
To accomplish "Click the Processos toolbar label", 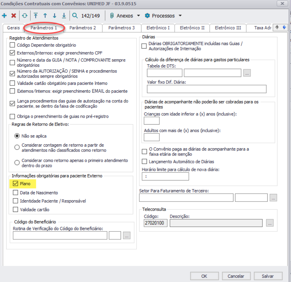I will (163, 16).
